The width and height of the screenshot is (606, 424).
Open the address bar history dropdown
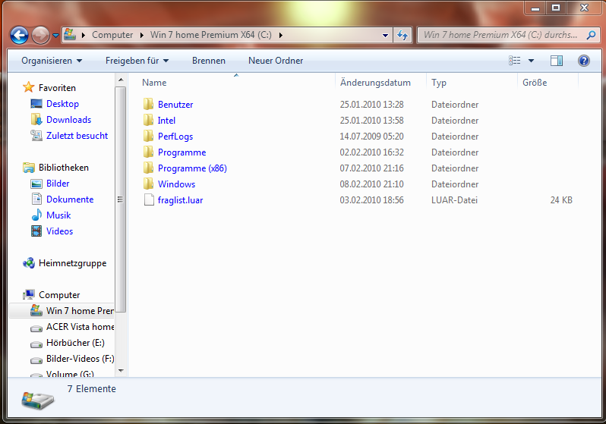(385, 35)
